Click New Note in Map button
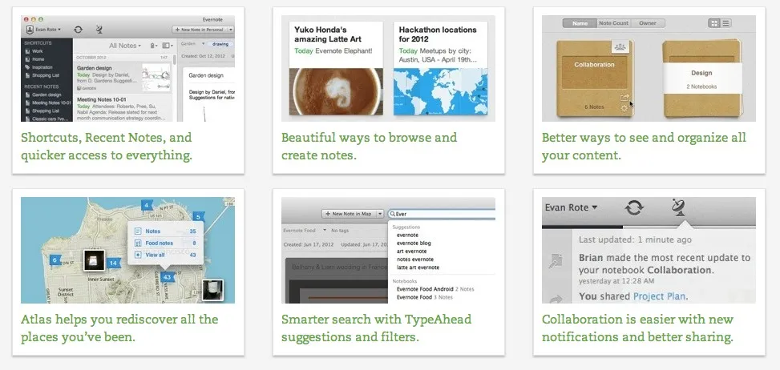Viewport: 780px width, 370px height. 348,214
